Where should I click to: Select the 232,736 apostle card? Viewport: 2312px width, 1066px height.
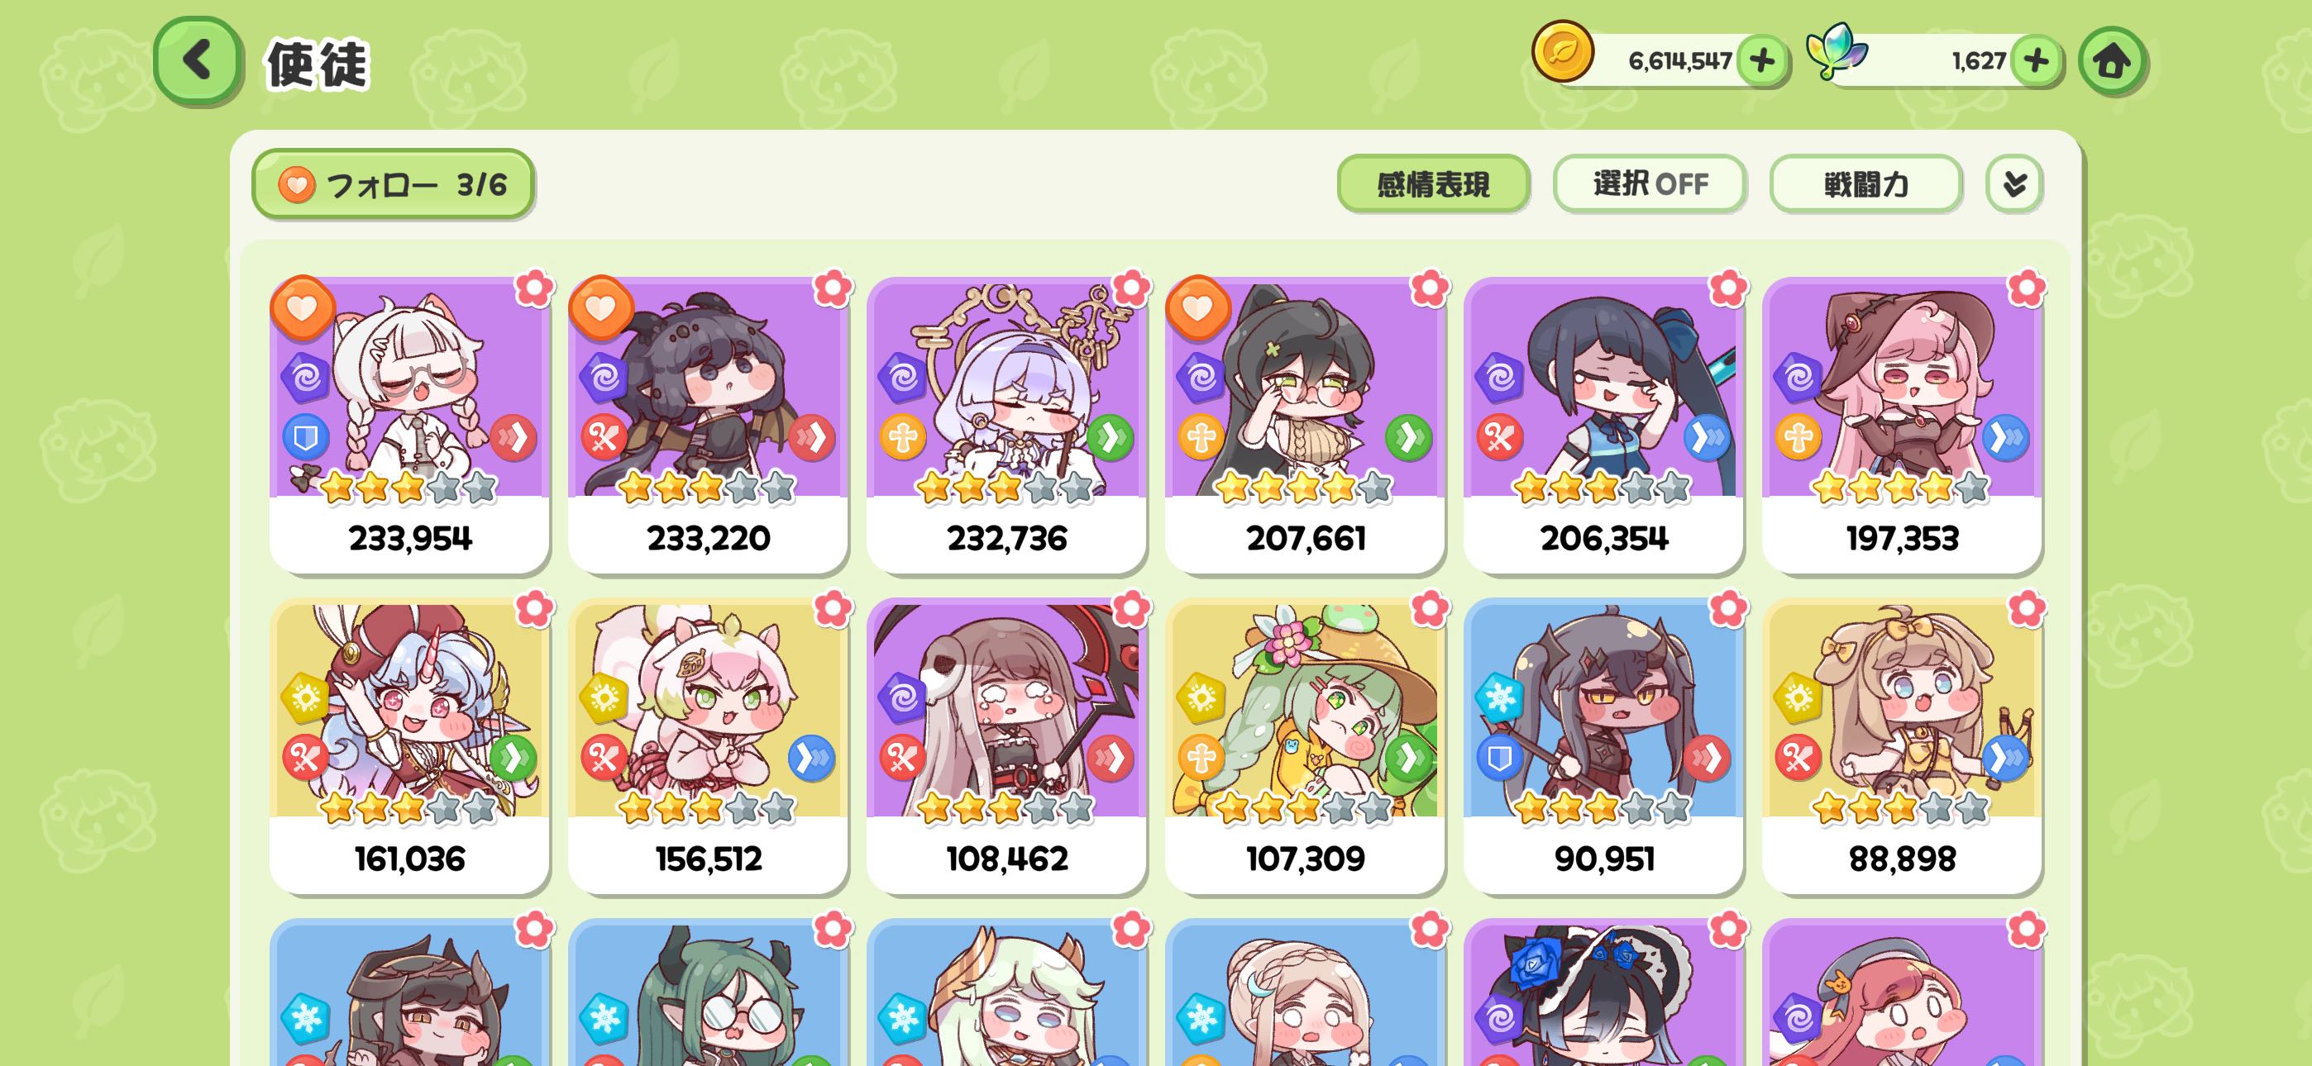click(x=1006, y=425)
